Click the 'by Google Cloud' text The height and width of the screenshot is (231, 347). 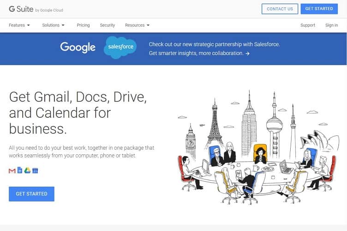[x=49, y=10]
